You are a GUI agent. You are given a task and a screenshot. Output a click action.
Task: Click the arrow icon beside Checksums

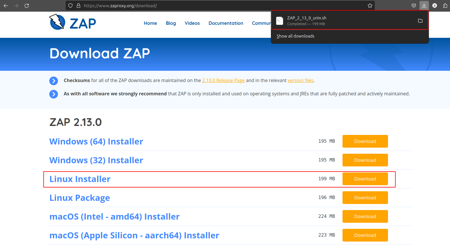tap(54, 81)
